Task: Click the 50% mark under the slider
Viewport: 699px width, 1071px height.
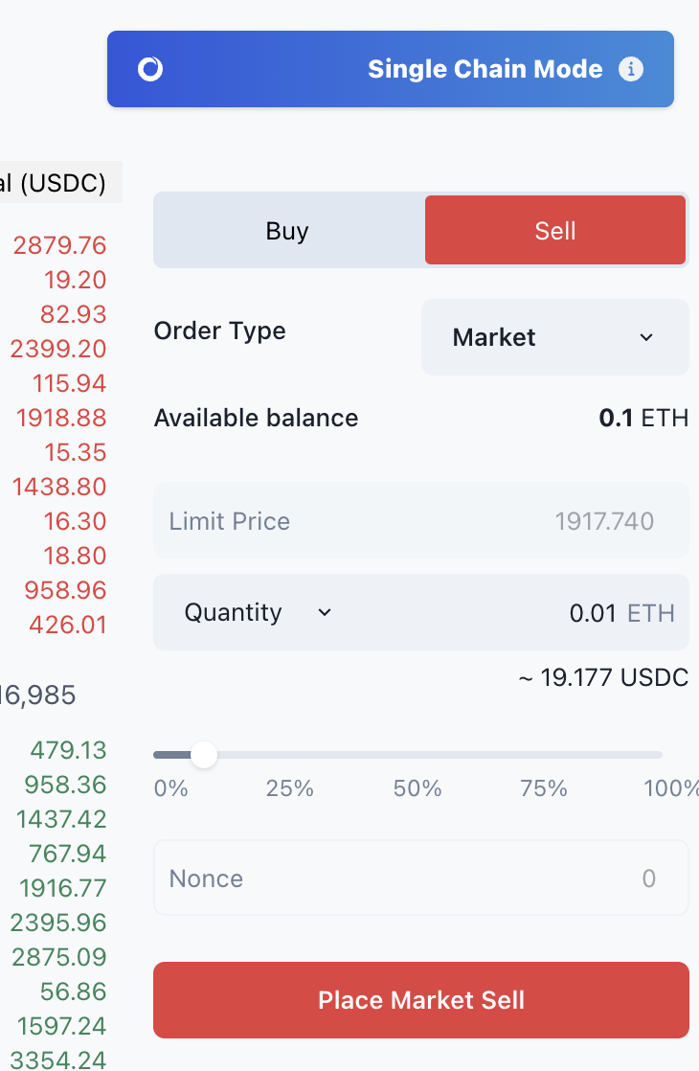Action: [x=417, y=789]
